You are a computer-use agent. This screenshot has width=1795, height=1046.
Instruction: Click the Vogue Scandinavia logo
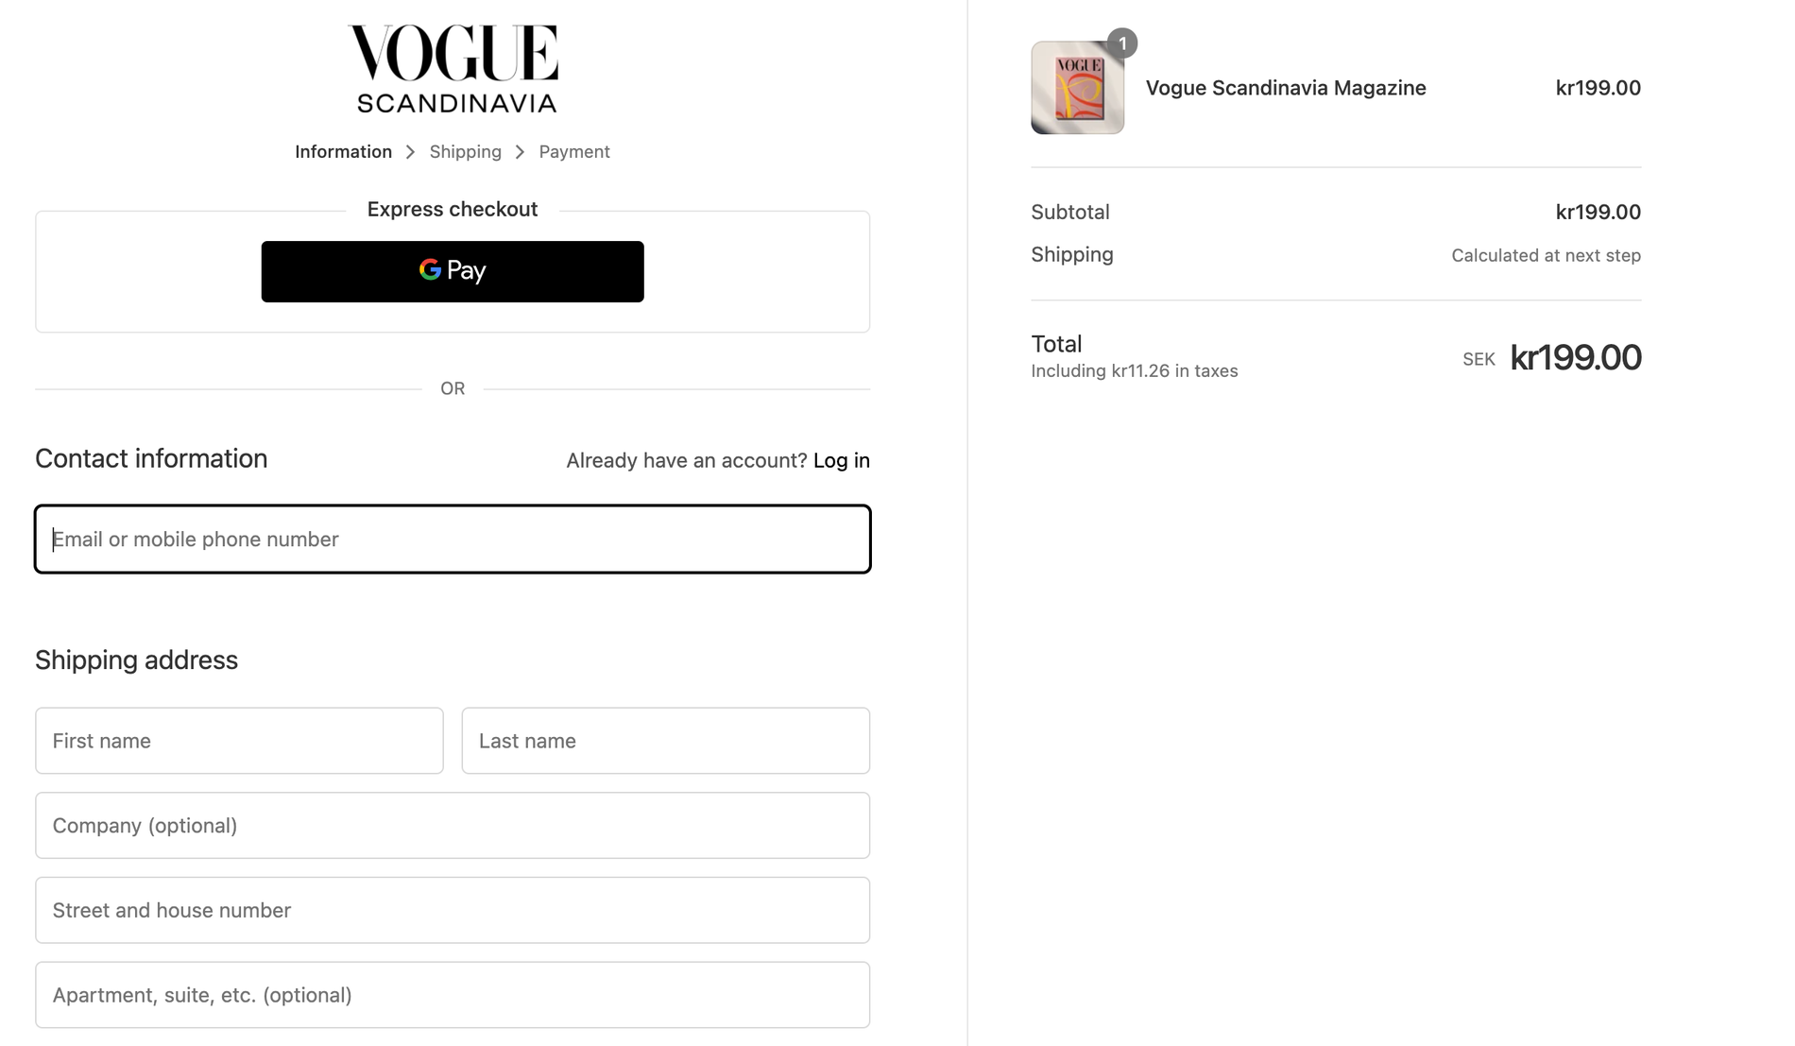[453, 69]
